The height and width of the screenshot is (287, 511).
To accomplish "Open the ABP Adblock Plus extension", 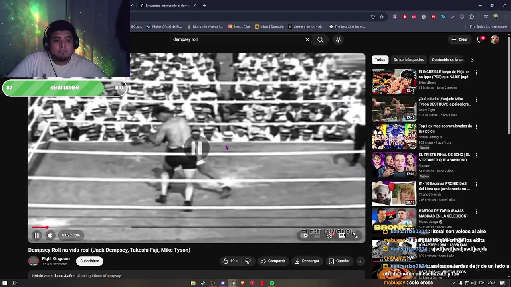I will coord(414,17).
